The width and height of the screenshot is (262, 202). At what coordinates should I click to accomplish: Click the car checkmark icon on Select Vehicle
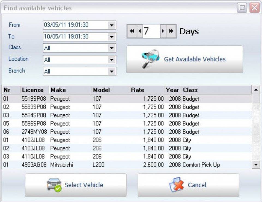(x=54, y=185)
